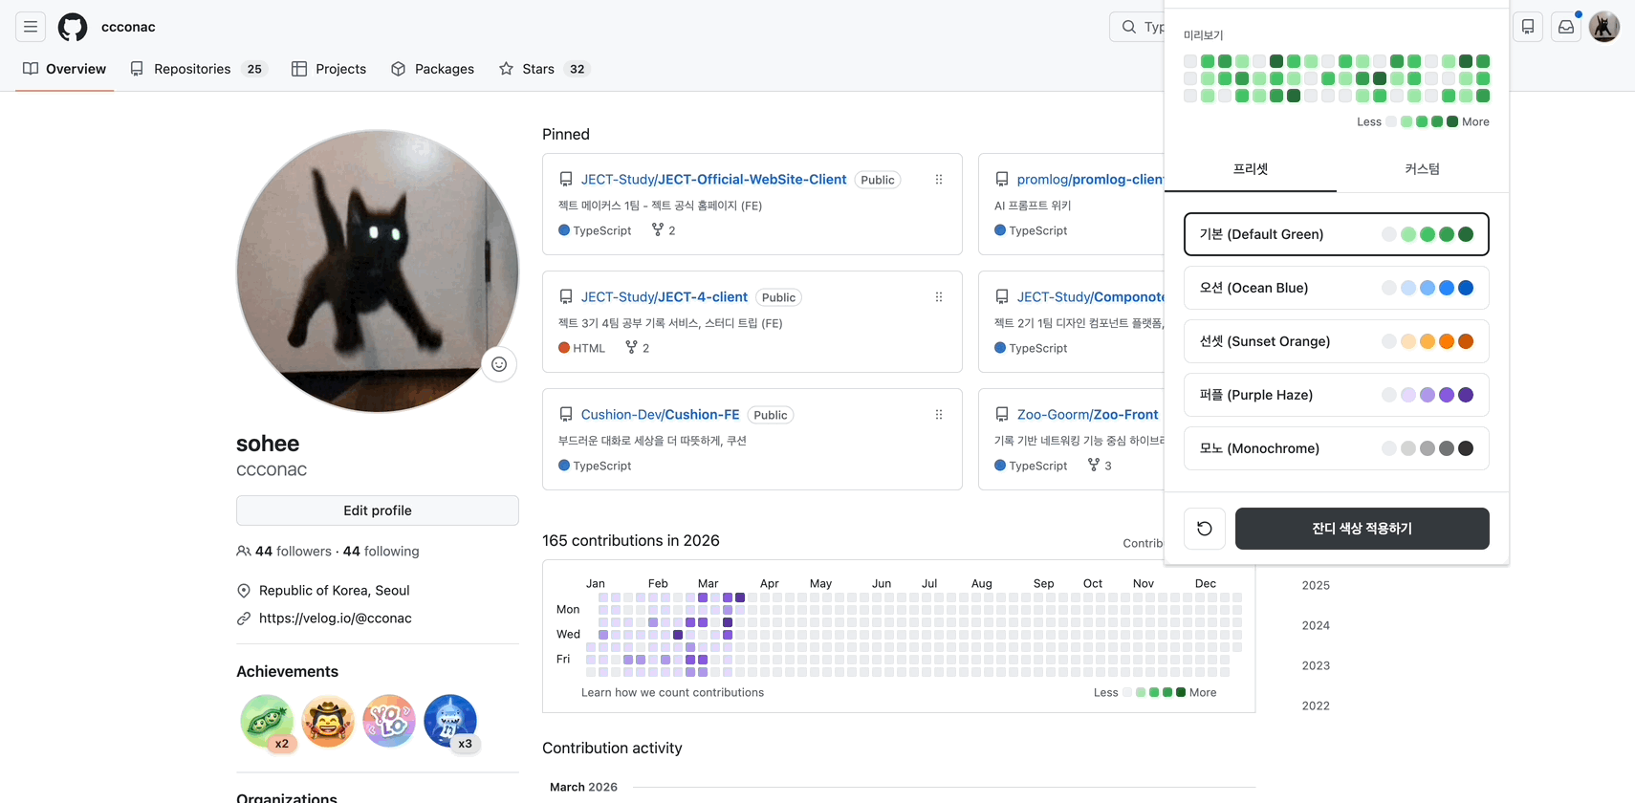1635x803 pixels.
Task: Select the 퍼플 (Purple Haze) preset
Action: 1337,395
